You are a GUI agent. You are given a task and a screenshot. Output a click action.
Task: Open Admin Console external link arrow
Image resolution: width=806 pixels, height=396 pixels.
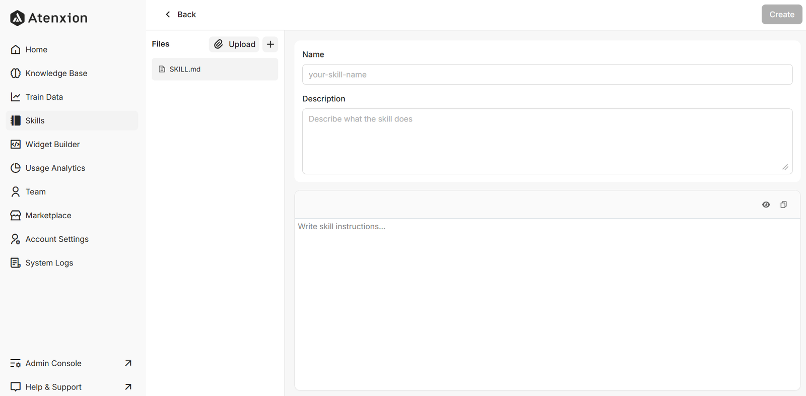pyautogui.click(x=128, y=363)
